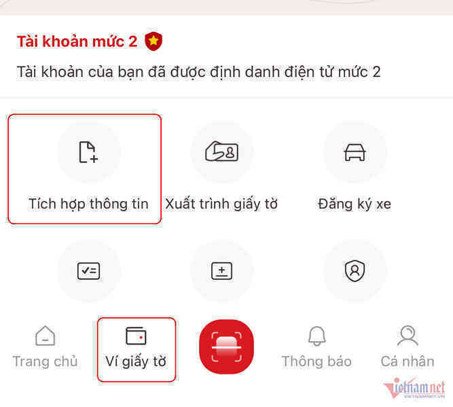
Task: Select the Đăng ký xe car icon
Action: click(355, 152)
